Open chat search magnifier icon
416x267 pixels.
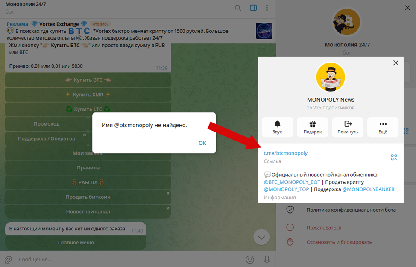(x=238, y=8)
